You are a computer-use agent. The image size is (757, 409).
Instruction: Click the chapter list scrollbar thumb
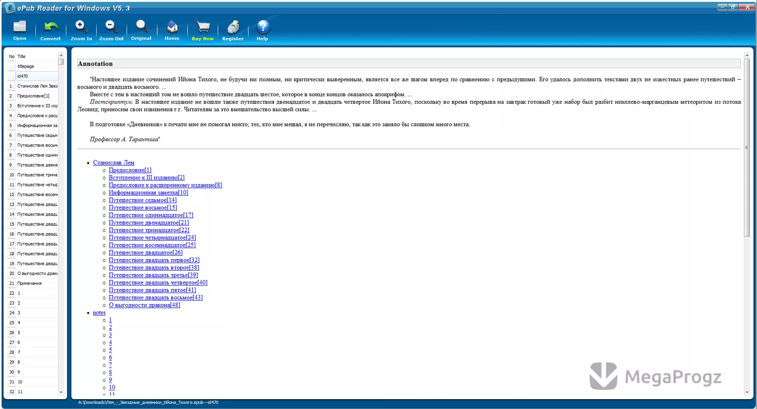click(61, 62)
